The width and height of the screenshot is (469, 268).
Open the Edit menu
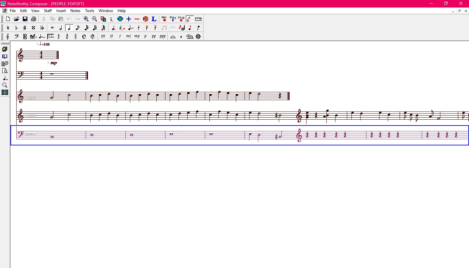coord(23,11)
